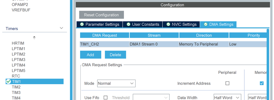The height and width of the screenshot is (100, 274).
Task: Toggle the Use Fifo checkbox
Action: click(105, 98)
